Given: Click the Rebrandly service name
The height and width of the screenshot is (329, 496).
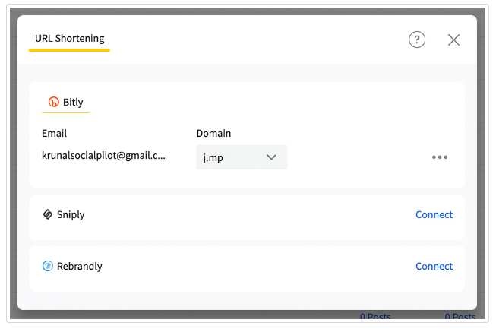Looking at the screenshot, I should [x=80, y=267].
